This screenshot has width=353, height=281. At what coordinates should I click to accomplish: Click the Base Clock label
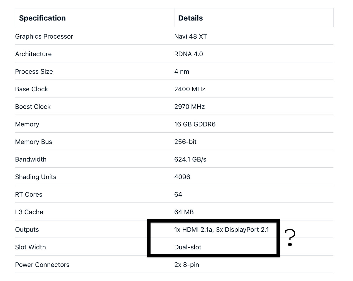pos(32,89)
